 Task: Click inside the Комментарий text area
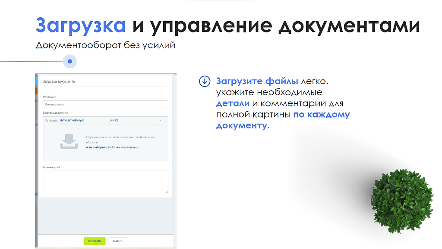coord(105,182)
